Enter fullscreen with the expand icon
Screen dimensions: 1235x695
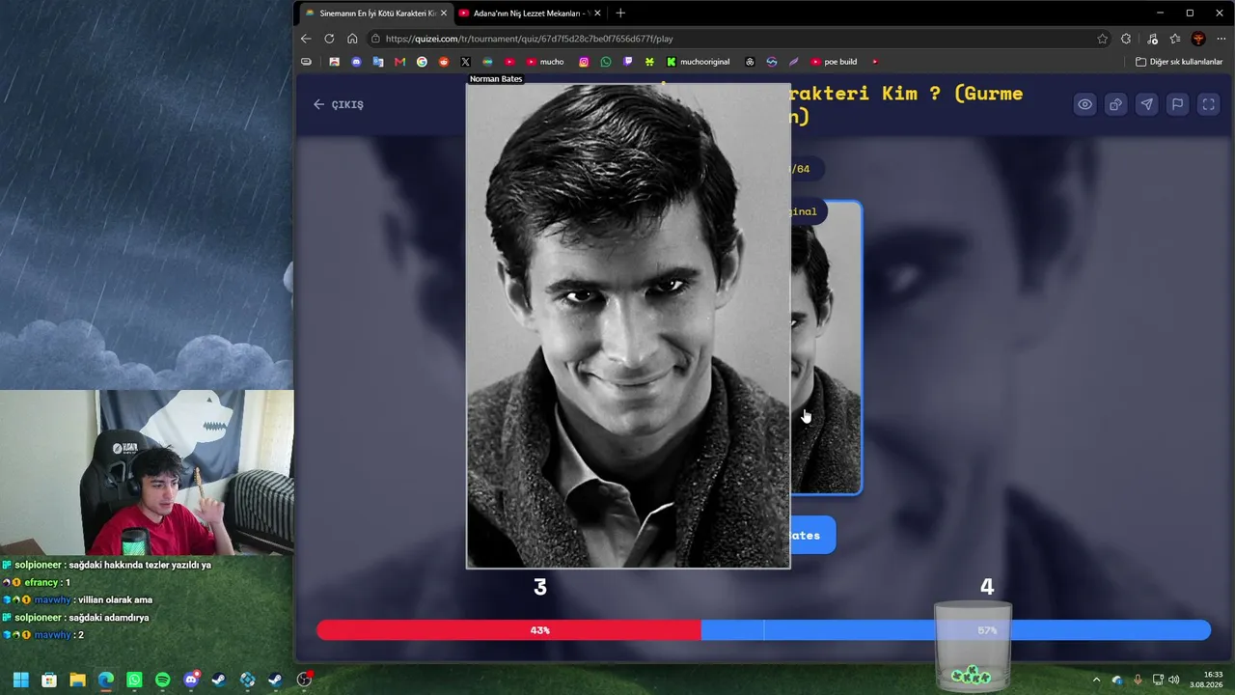(1209, 104)
